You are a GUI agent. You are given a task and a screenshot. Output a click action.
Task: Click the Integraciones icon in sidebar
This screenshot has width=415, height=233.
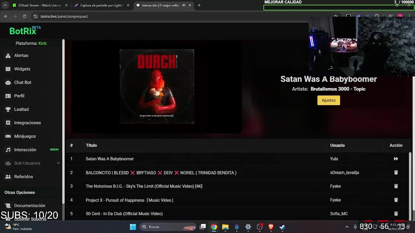pyautogui.click(x=8, y=123)
